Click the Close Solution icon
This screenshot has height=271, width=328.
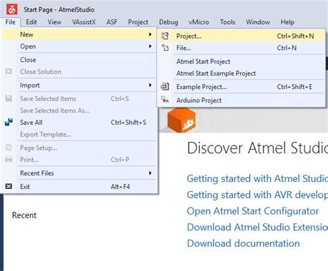tap(9, 72)
